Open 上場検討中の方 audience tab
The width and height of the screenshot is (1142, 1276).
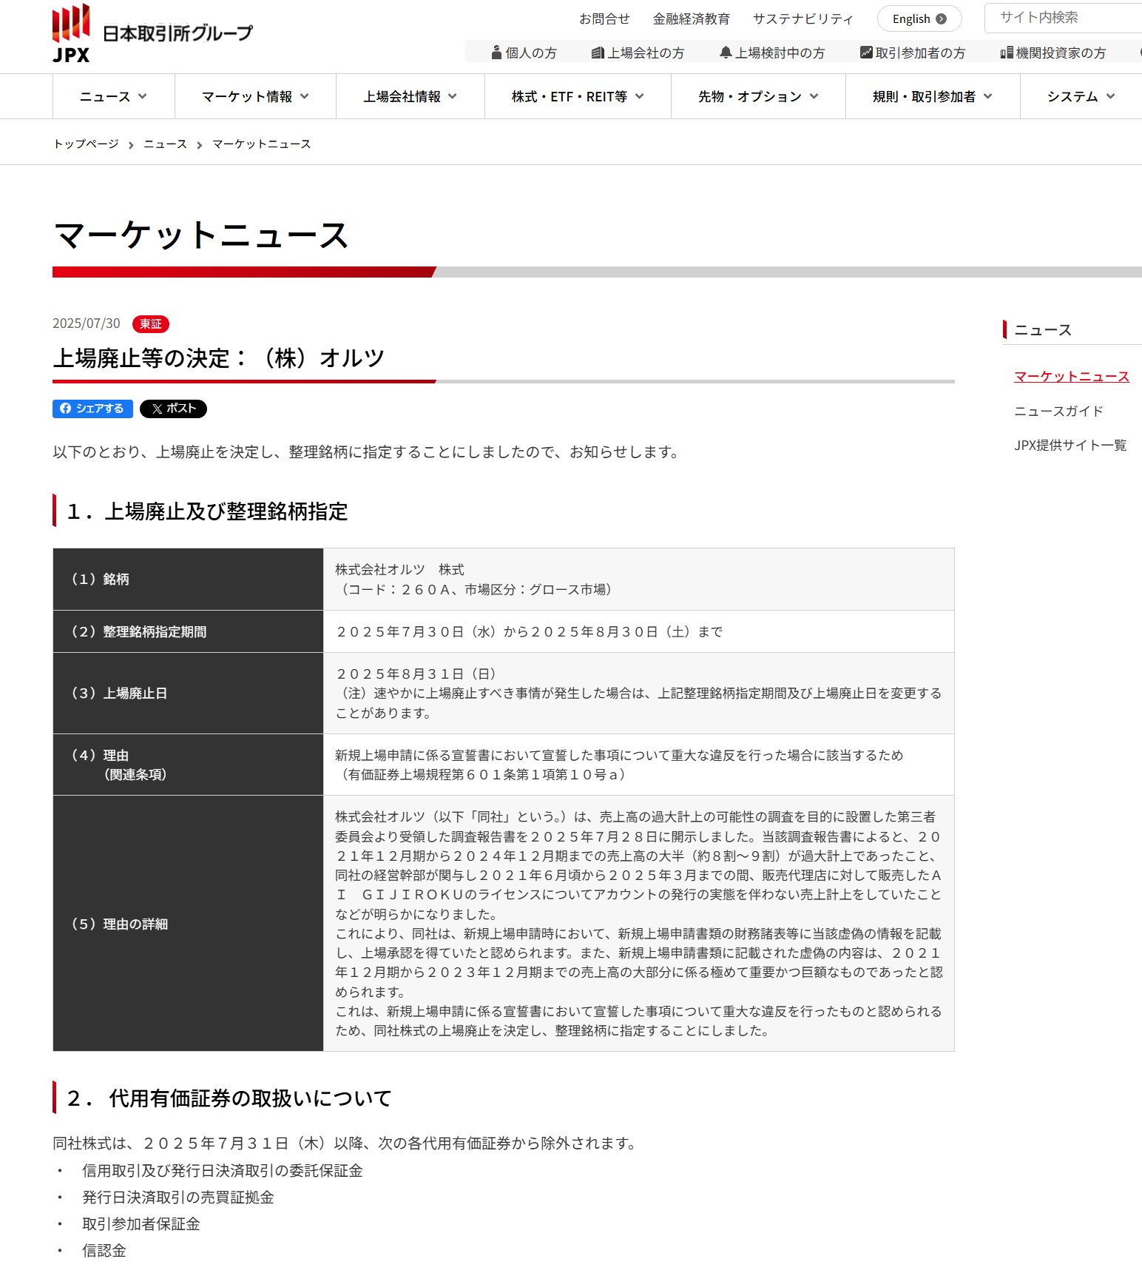772,53
